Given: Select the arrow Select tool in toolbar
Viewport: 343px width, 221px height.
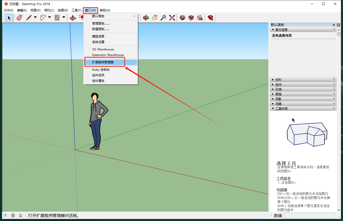Looking at the screenshot, I should click(x=9, y=18).
